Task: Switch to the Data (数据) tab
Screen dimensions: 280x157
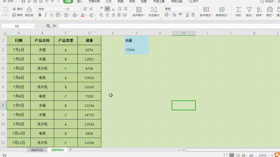Action: 120,1
